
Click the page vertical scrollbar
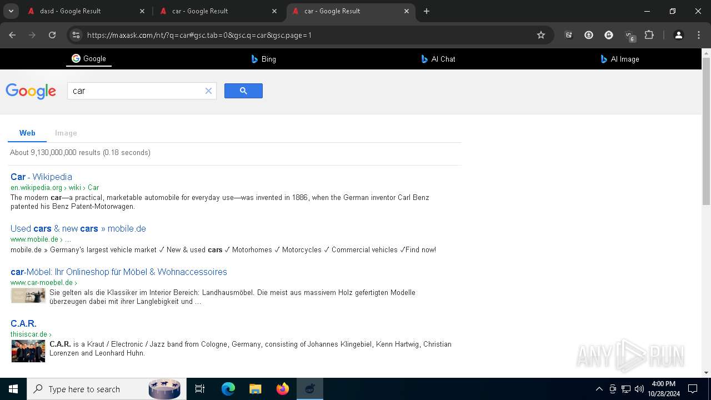(707, 131)
